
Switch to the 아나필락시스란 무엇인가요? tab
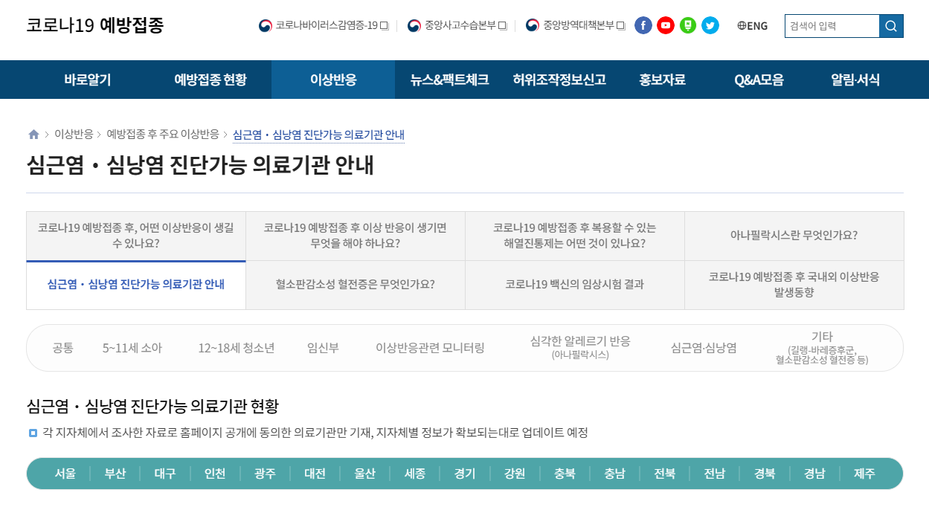[794, 236]
